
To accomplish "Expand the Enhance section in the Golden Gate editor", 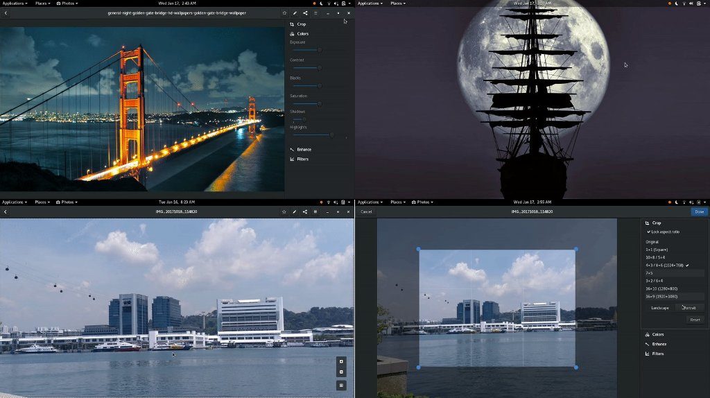I will 304,150.
